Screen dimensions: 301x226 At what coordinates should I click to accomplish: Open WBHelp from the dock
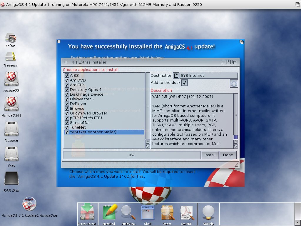point(208,213)
